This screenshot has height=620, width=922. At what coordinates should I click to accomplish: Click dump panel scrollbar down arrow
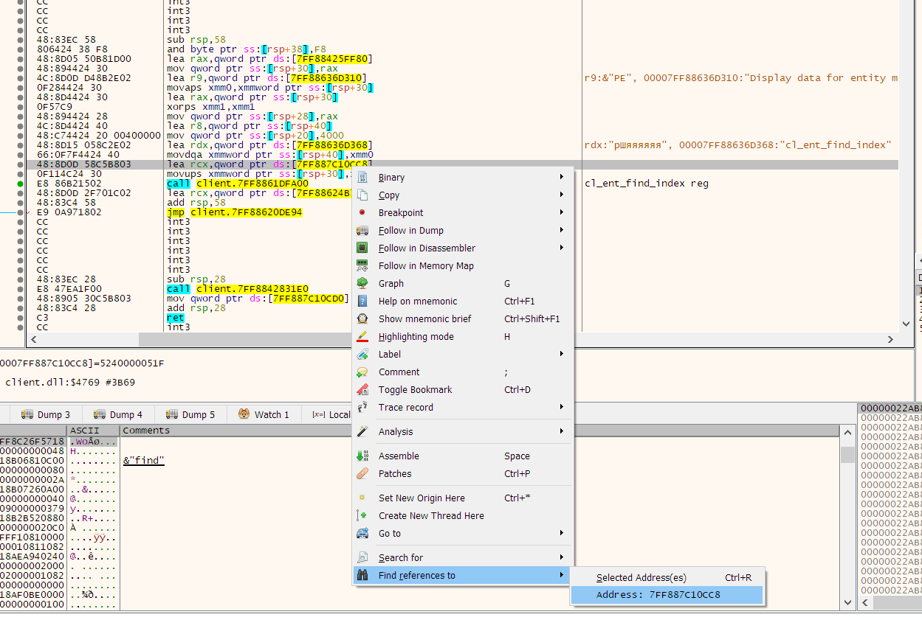click(x=847, y=602)
